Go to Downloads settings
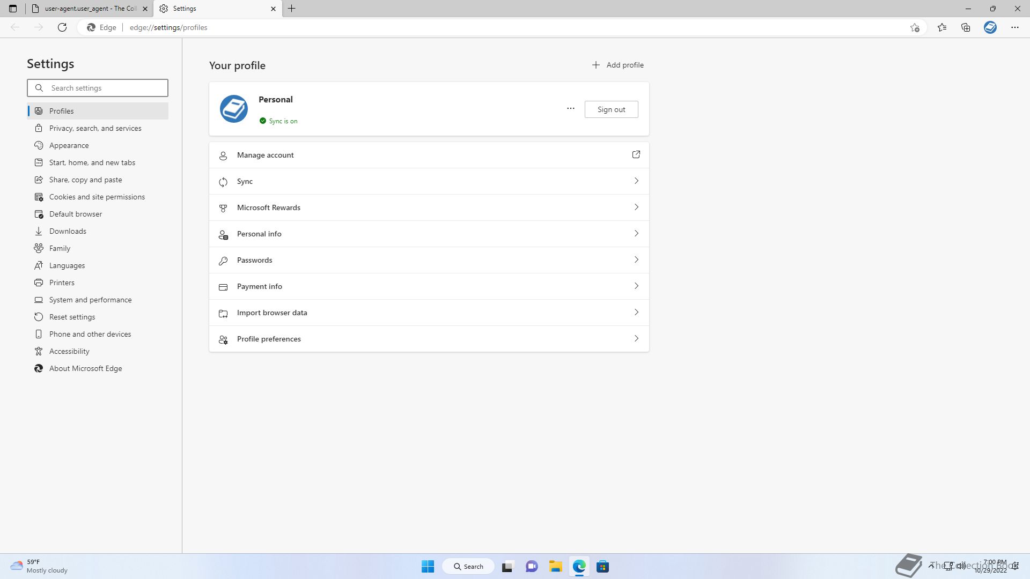The height and width of the screenshot is (579, 1030). (98, 231)
